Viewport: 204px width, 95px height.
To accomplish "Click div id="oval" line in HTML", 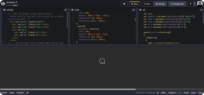I will [30, 24].
